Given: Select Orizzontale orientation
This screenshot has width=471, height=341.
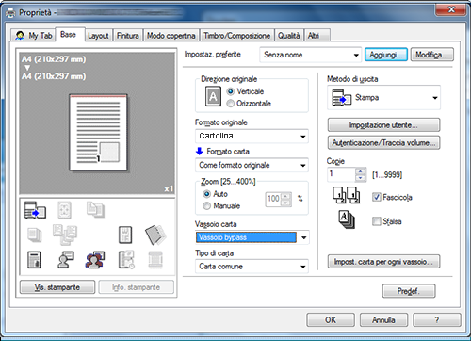Looking at the screenshot, I should click(231, 104).
